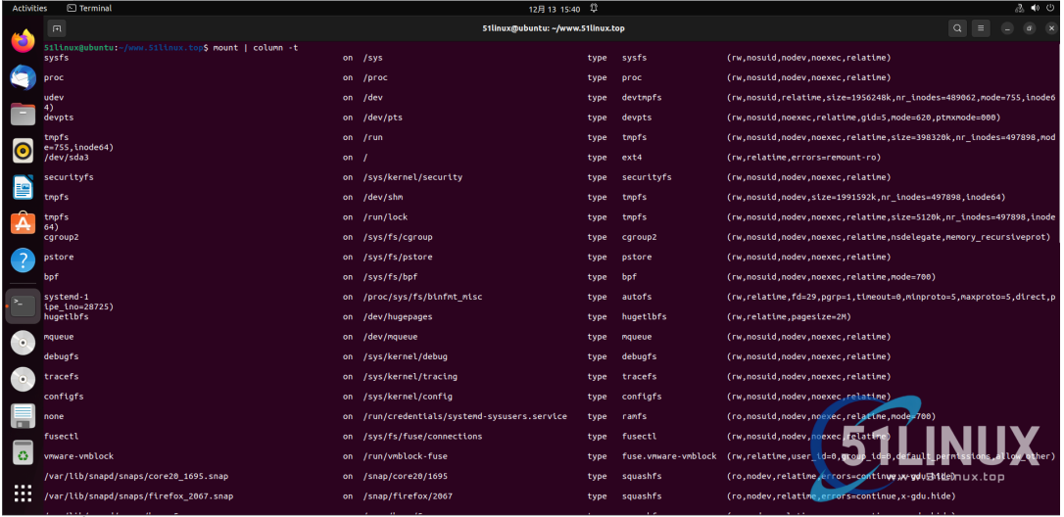Open the terminal hamburger menu
1064x517 pixels.
point(981,28)
